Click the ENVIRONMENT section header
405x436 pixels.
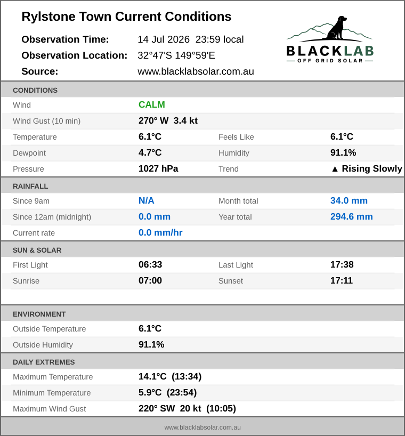(203, 314)
